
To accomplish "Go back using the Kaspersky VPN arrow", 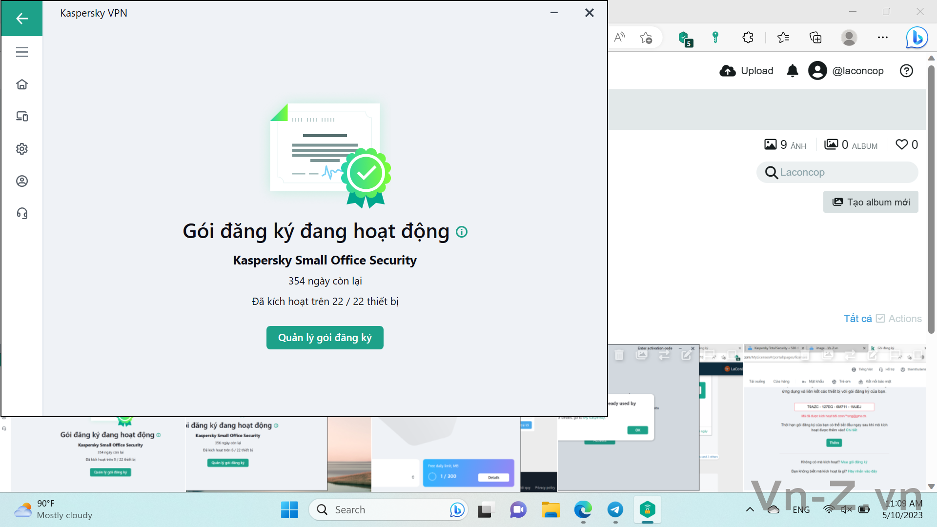I will pos(21,19).
